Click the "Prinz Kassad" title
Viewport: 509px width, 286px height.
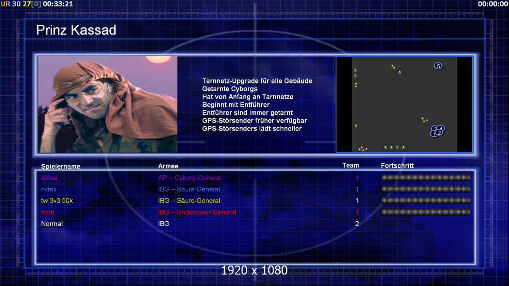coord(76,30)
